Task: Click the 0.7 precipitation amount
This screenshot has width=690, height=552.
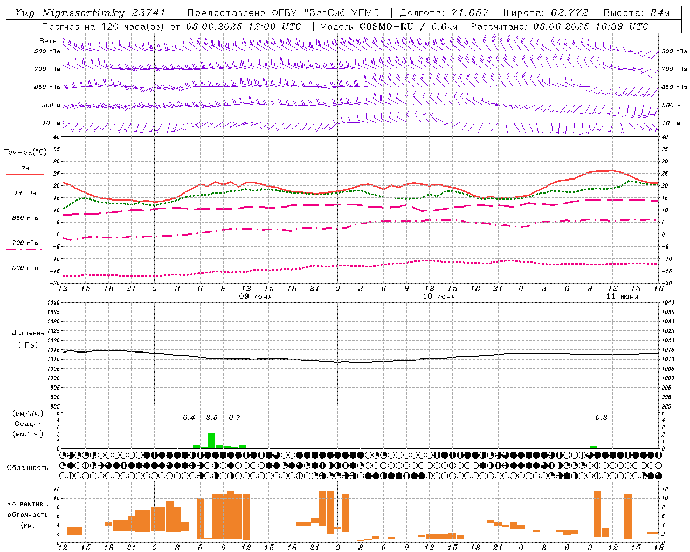Action: 234,417
